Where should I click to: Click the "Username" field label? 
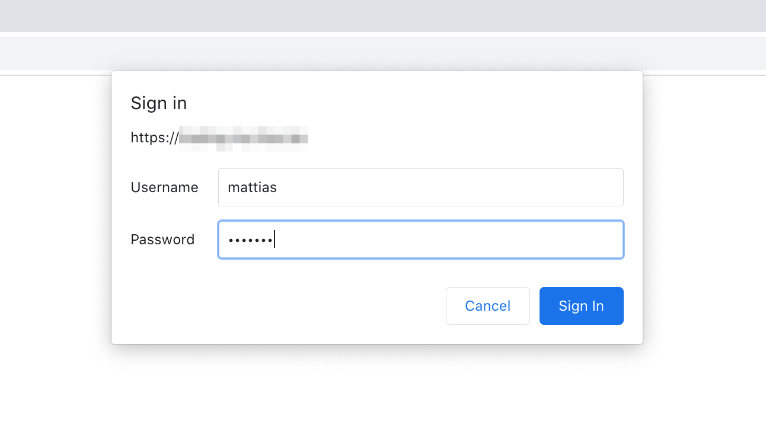point(164,187)
